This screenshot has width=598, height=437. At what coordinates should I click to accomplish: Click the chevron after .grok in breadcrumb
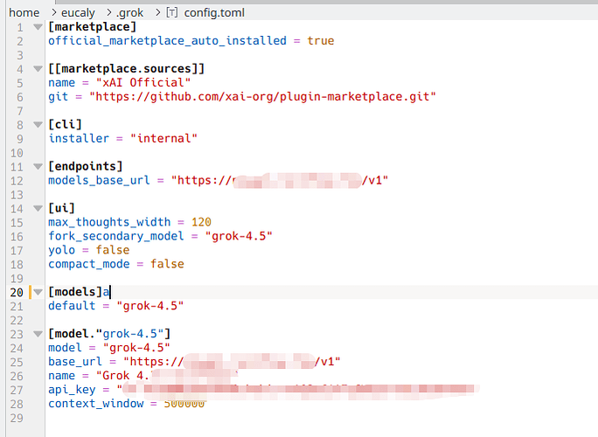click(x=158, y=13)
